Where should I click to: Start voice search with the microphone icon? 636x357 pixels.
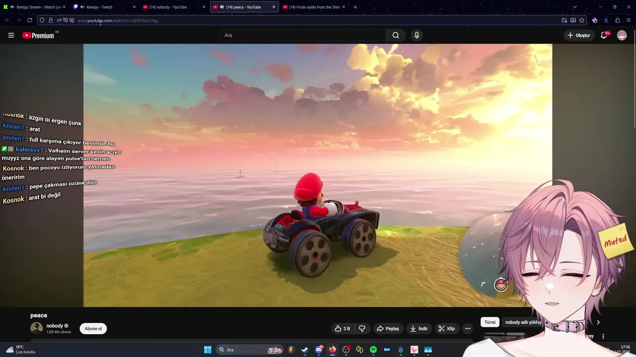coord(417,35)
